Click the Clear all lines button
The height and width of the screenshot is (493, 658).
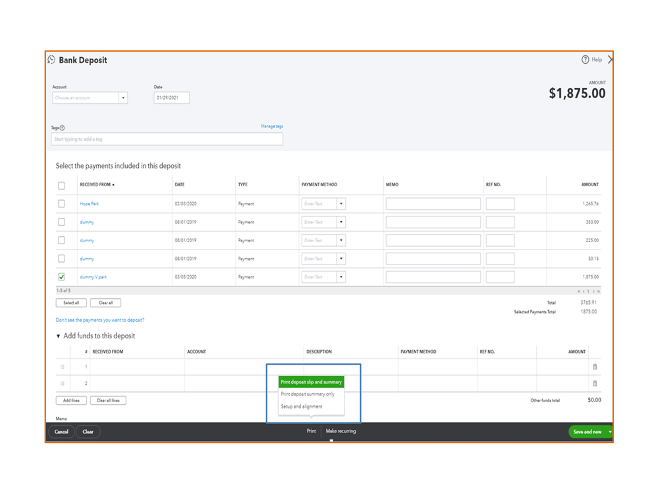coord(108,400)
